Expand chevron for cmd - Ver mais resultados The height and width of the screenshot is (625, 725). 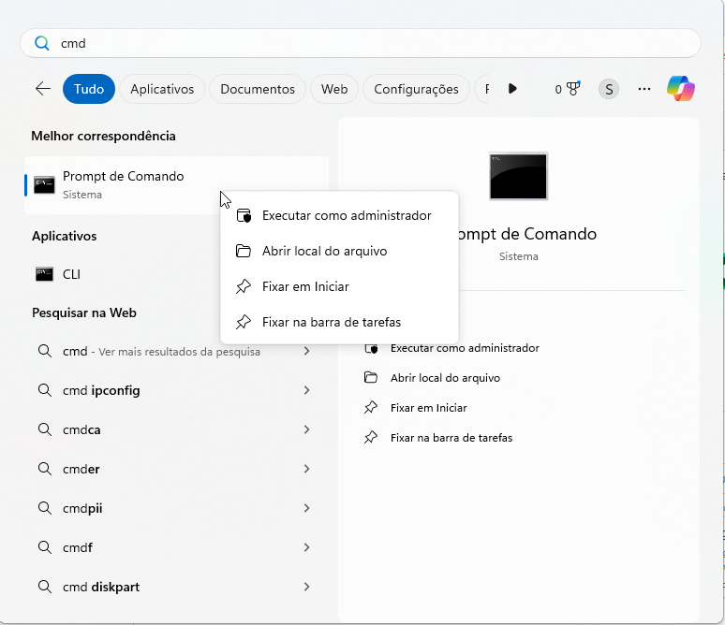[306, 351]
